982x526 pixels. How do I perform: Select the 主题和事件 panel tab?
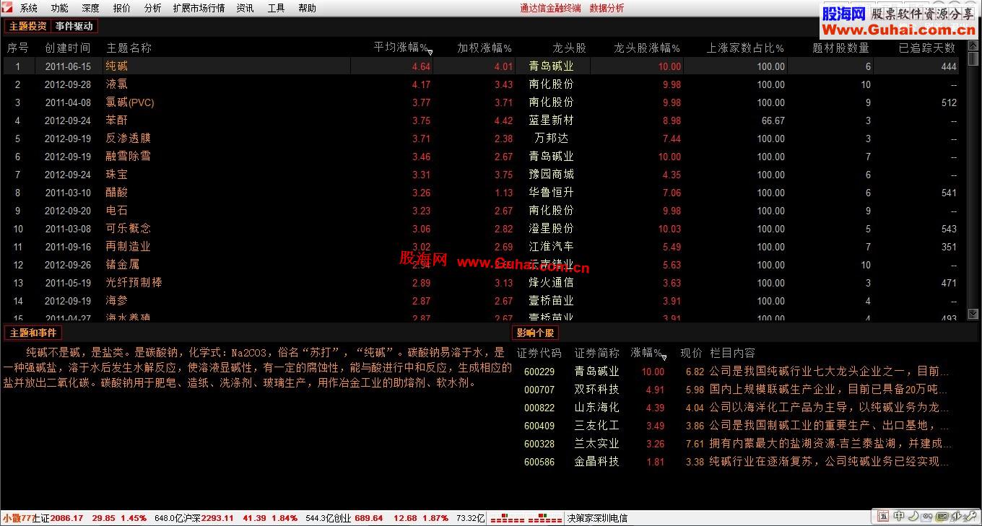tap(32, 333)
